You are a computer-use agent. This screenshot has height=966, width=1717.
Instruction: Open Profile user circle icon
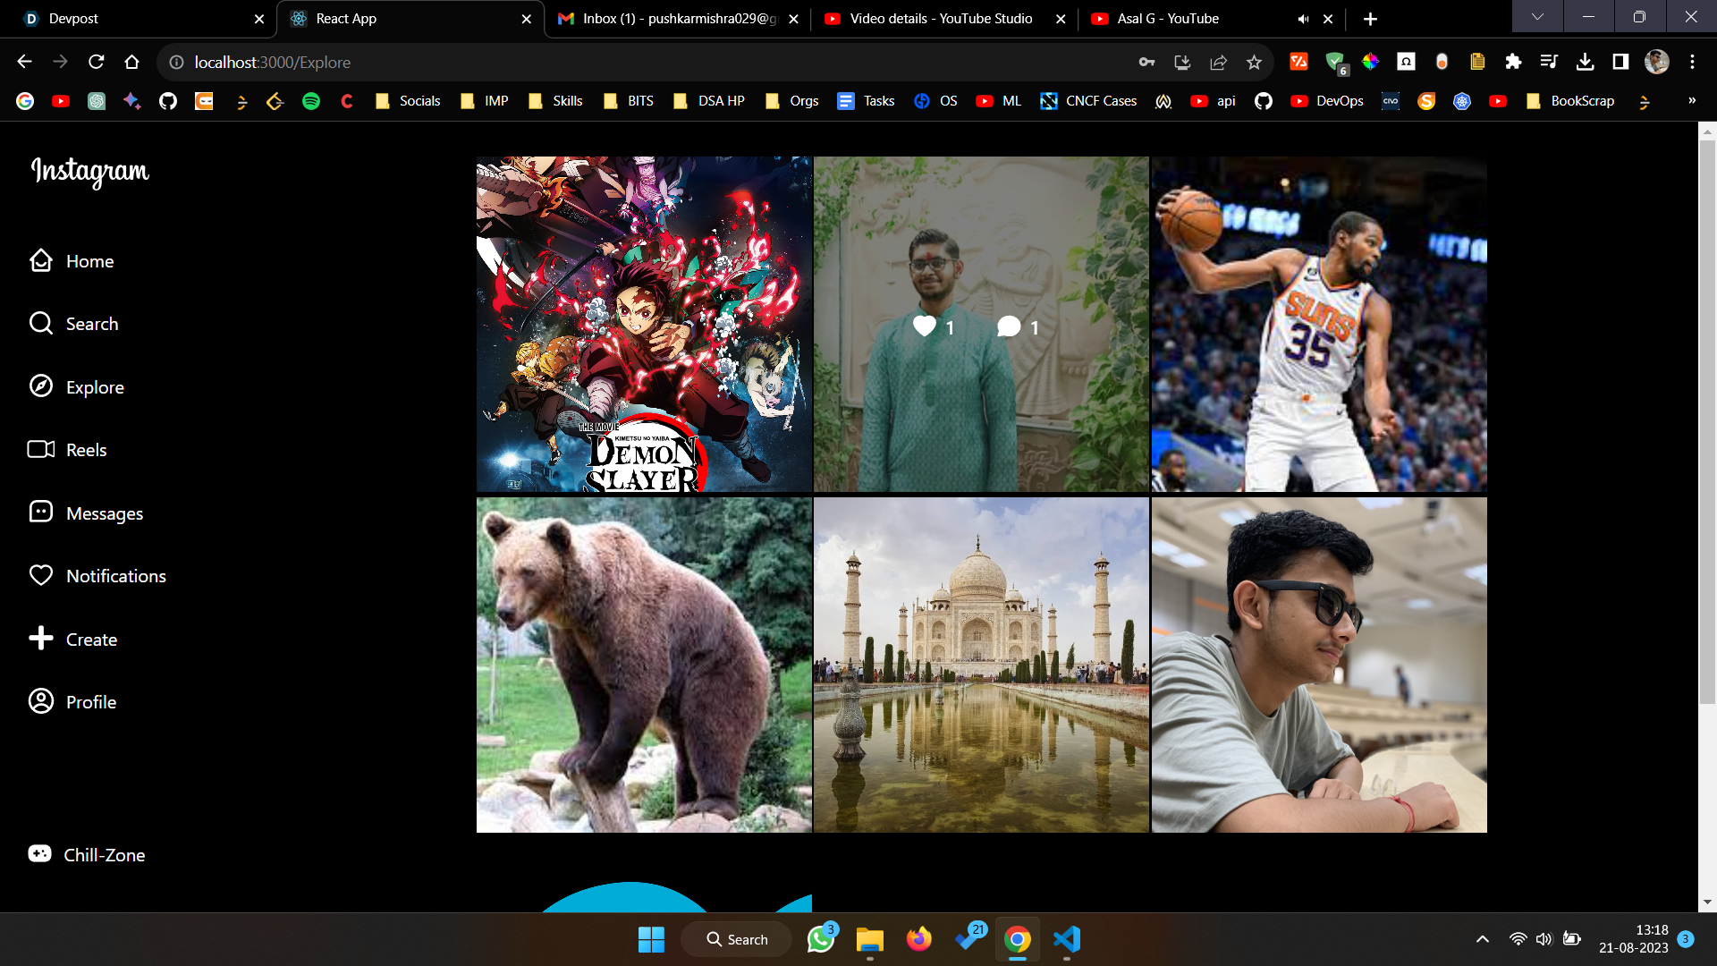click(41, 701)
